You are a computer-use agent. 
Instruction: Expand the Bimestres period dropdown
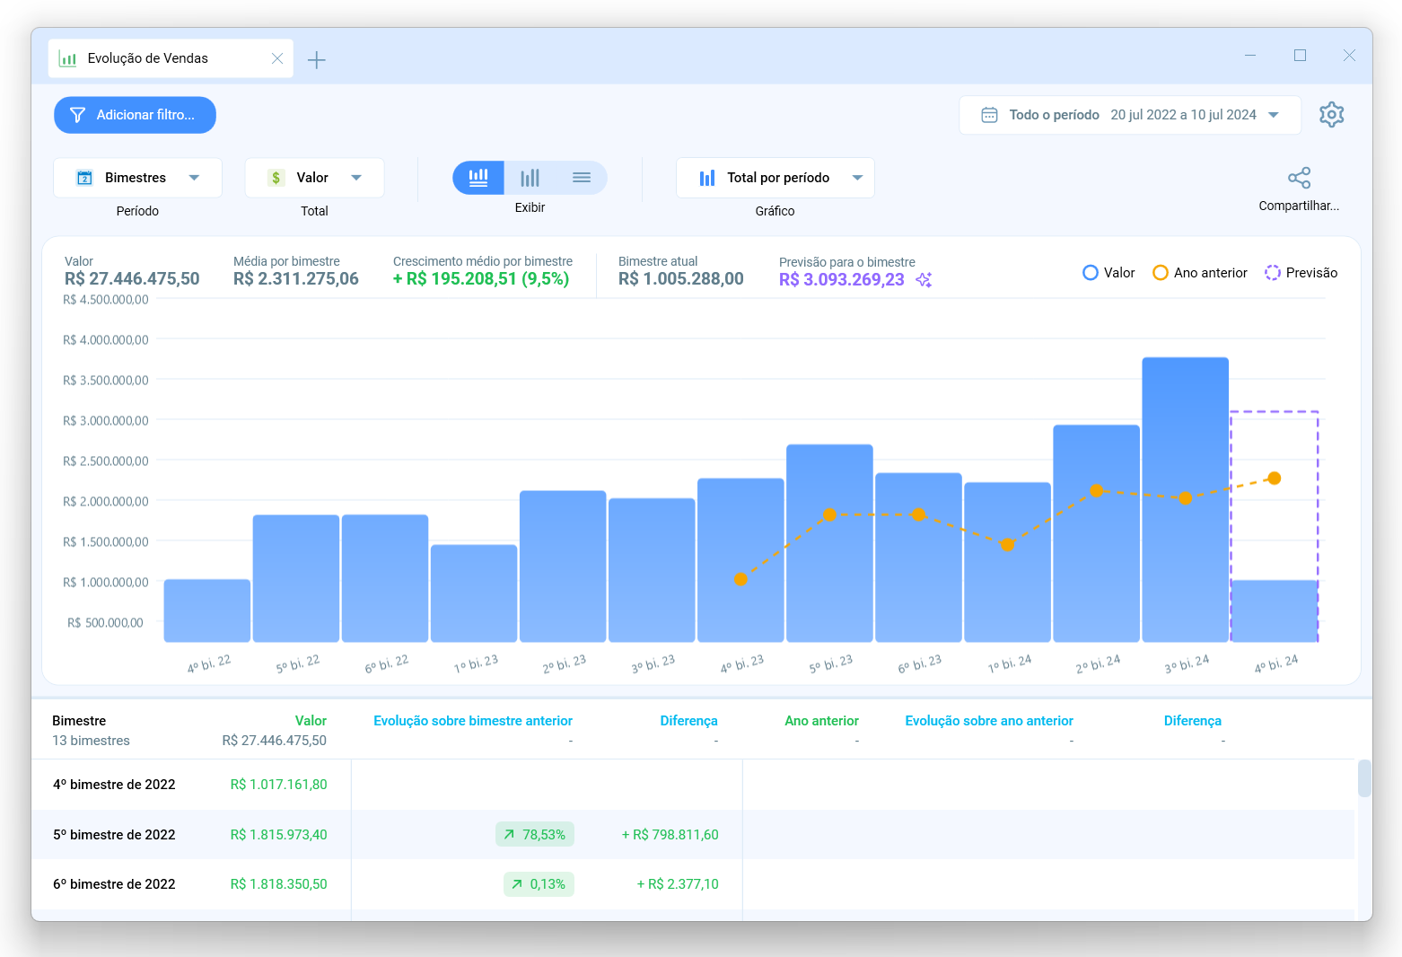pos(137,178)
